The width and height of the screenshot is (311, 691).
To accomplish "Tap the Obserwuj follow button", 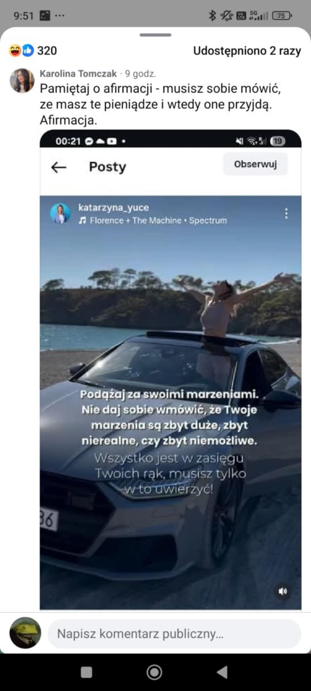I will [x=255, y=165].
